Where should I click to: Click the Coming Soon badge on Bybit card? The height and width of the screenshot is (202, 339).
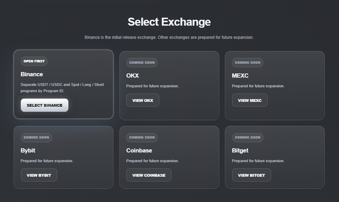[x=36, y=138]
